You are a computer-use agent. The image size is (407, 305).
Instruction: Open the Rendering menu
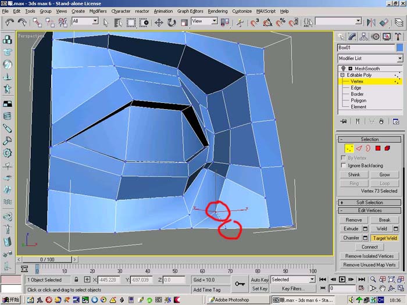[217, 11]
